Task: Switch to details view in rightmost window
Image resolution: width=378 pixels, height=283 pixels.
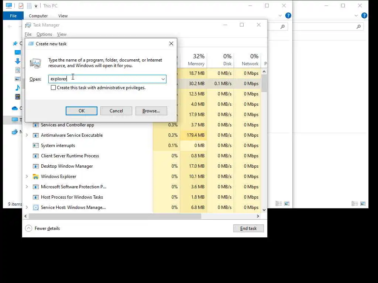Action: click(355, 203)
